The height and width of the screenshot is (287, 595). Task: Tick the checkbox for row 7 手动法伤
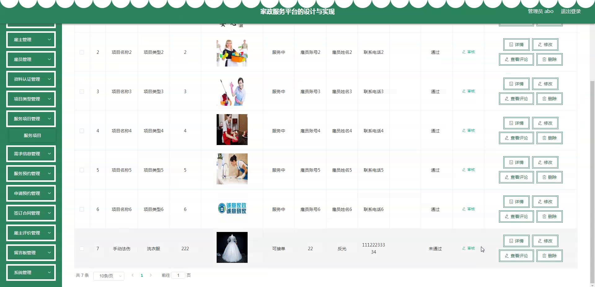[82, 249]
